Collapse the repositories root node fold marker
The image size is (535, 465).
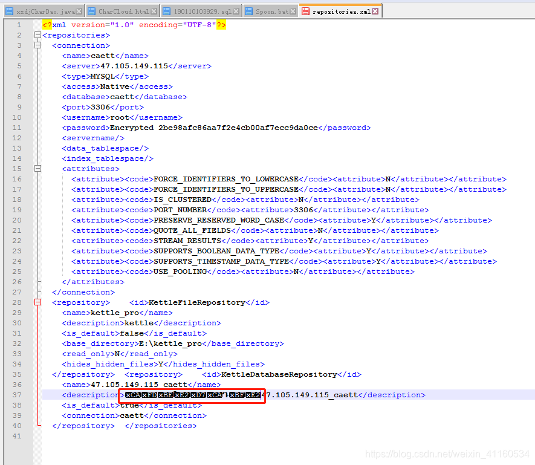pos(38,35)
